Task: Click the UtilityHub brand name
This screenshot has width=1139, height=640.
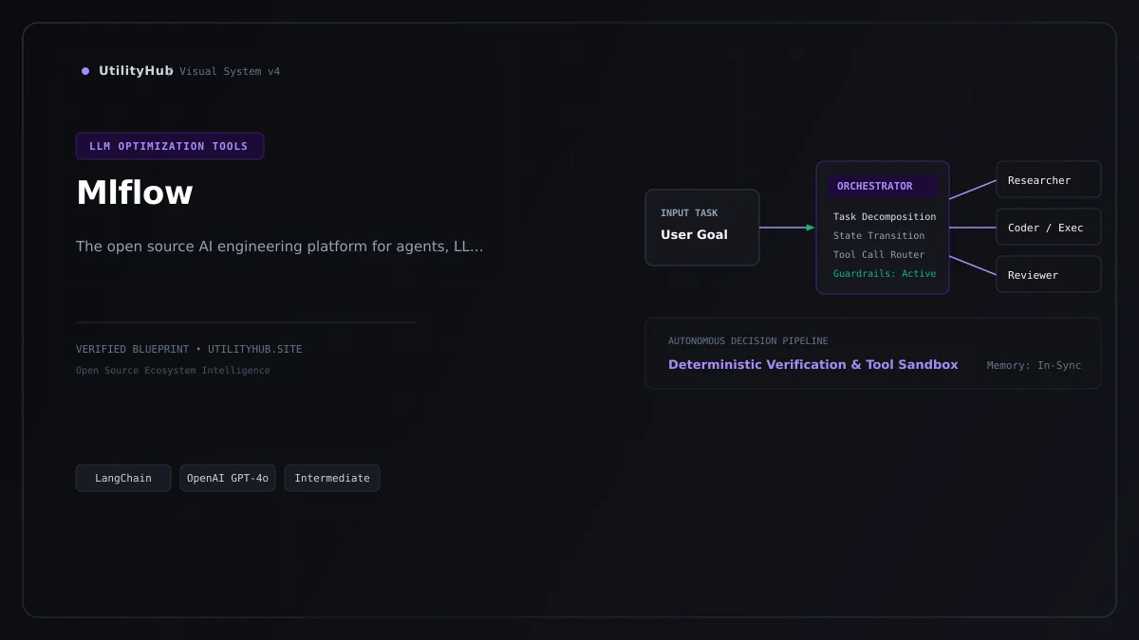Action: [136, 71]
